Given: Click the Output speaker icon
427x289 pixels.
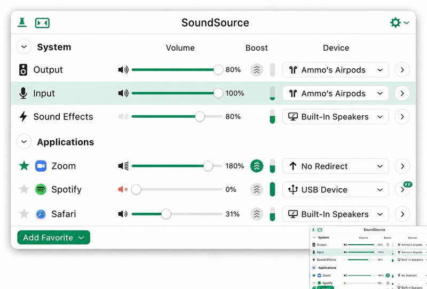Looking at the screenshot, I should pyautogui.click(x=23, y=70).
